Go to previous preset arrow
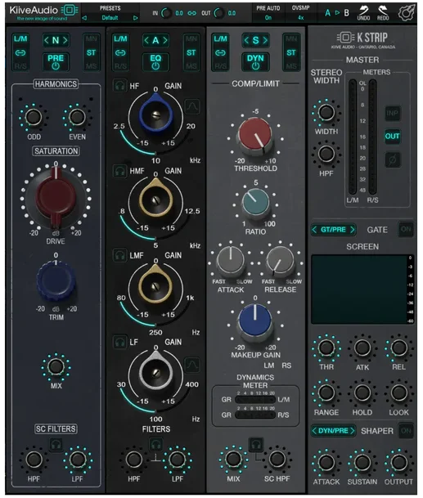Image resolution: width=423 pixels, height=498 pixels. point(84,18)
